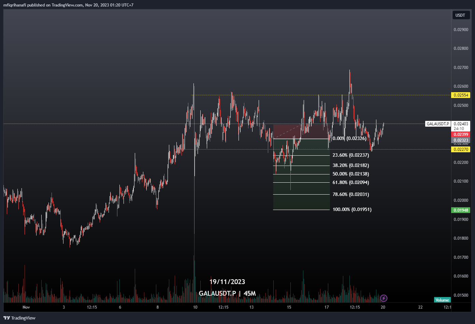Image resolution: width=475 pixels, height=324 pixels.
Task: Click the 0.01900 price axis tick
Action: tap(461, 219)
